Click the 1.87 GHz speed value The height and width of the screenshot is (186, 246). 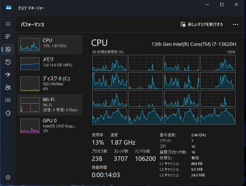(123, 142)
